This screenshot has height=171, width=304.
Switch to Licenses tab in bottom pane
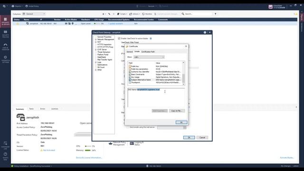(55, 109)
